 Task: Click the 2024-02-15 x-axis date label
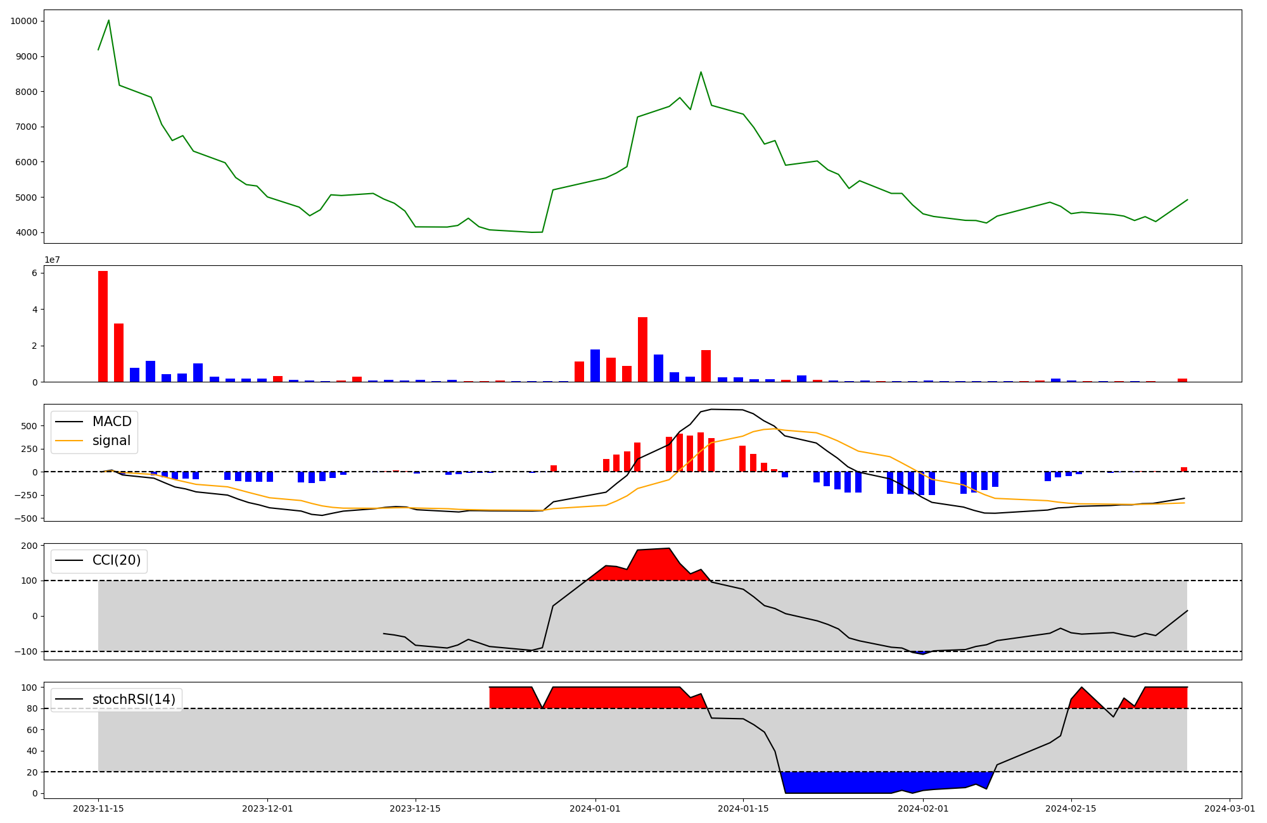[1071, 808]
